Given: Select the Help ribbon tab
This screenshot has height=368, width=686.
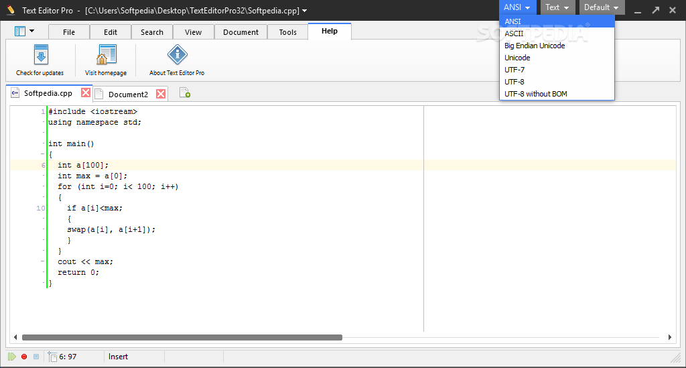Looking at the screenshot, I should 330,31.
